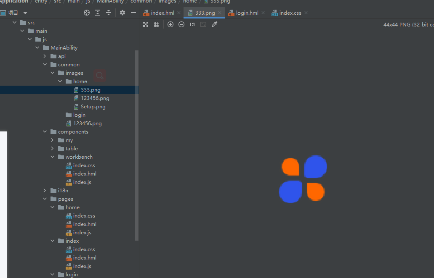The width and height of the screenshot is (434, 278).
Task: Collapse all project tree nodes
Action: [109, 13]
